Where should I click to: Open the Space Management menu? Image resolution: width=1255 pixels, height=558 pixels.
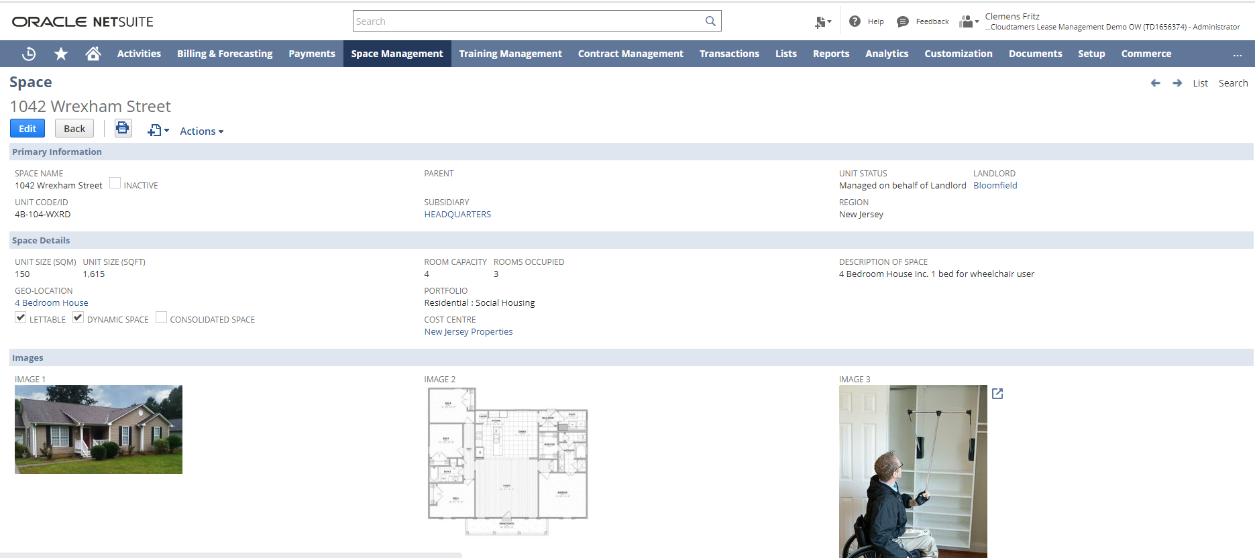point(397,54)
